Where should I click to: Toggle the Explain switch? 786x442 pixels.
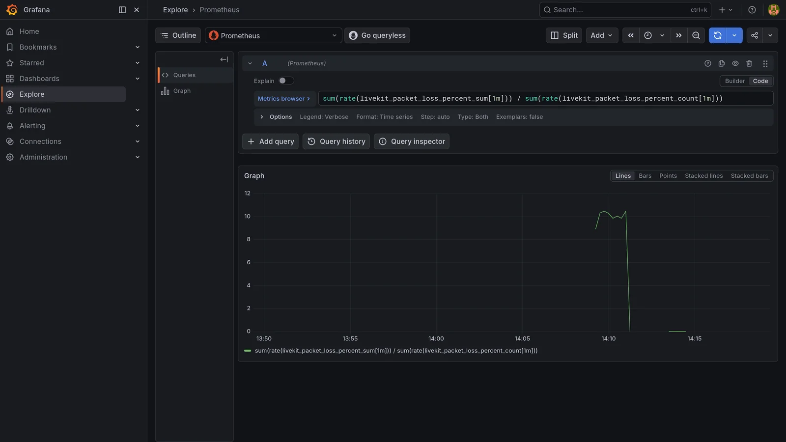click(x=286, y=81)
